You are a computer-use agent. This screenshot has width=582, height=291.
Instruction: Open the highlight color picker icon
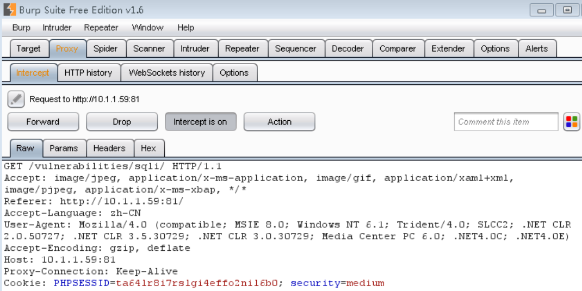pyautogui.click(x=572, y=122)
